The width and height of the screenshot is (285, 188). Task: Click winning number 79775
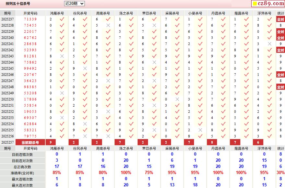pos(30,136)
